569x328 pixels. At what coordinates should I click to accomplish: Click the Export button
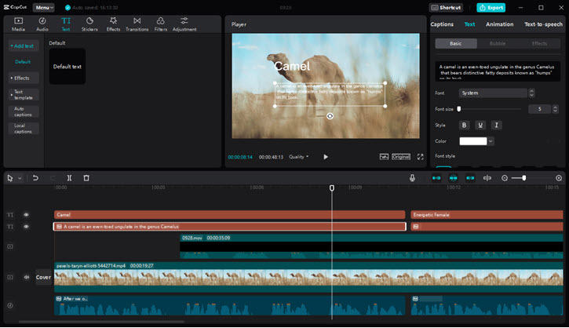pyautogui.click(x=491, y=7)
